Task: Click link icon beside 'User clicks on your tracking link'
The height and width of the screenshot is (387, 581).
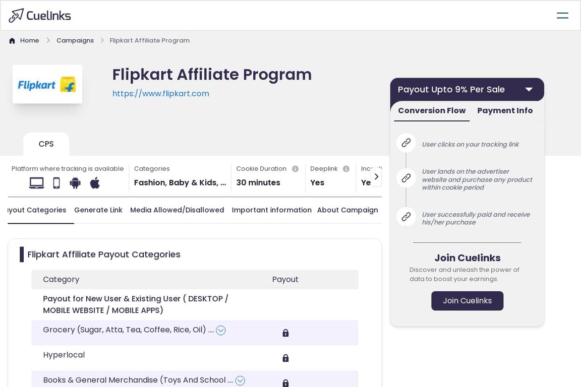Action: click(x=406, y=143)
